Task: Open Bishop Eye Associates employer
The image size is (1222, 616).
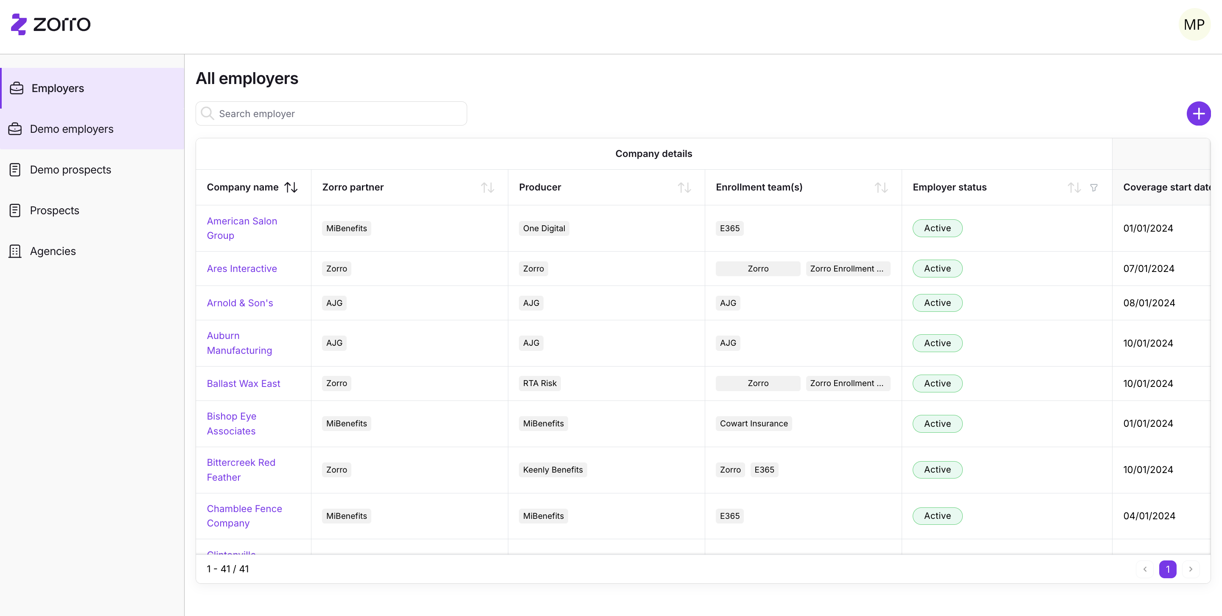Action: [x=232, y=423]
